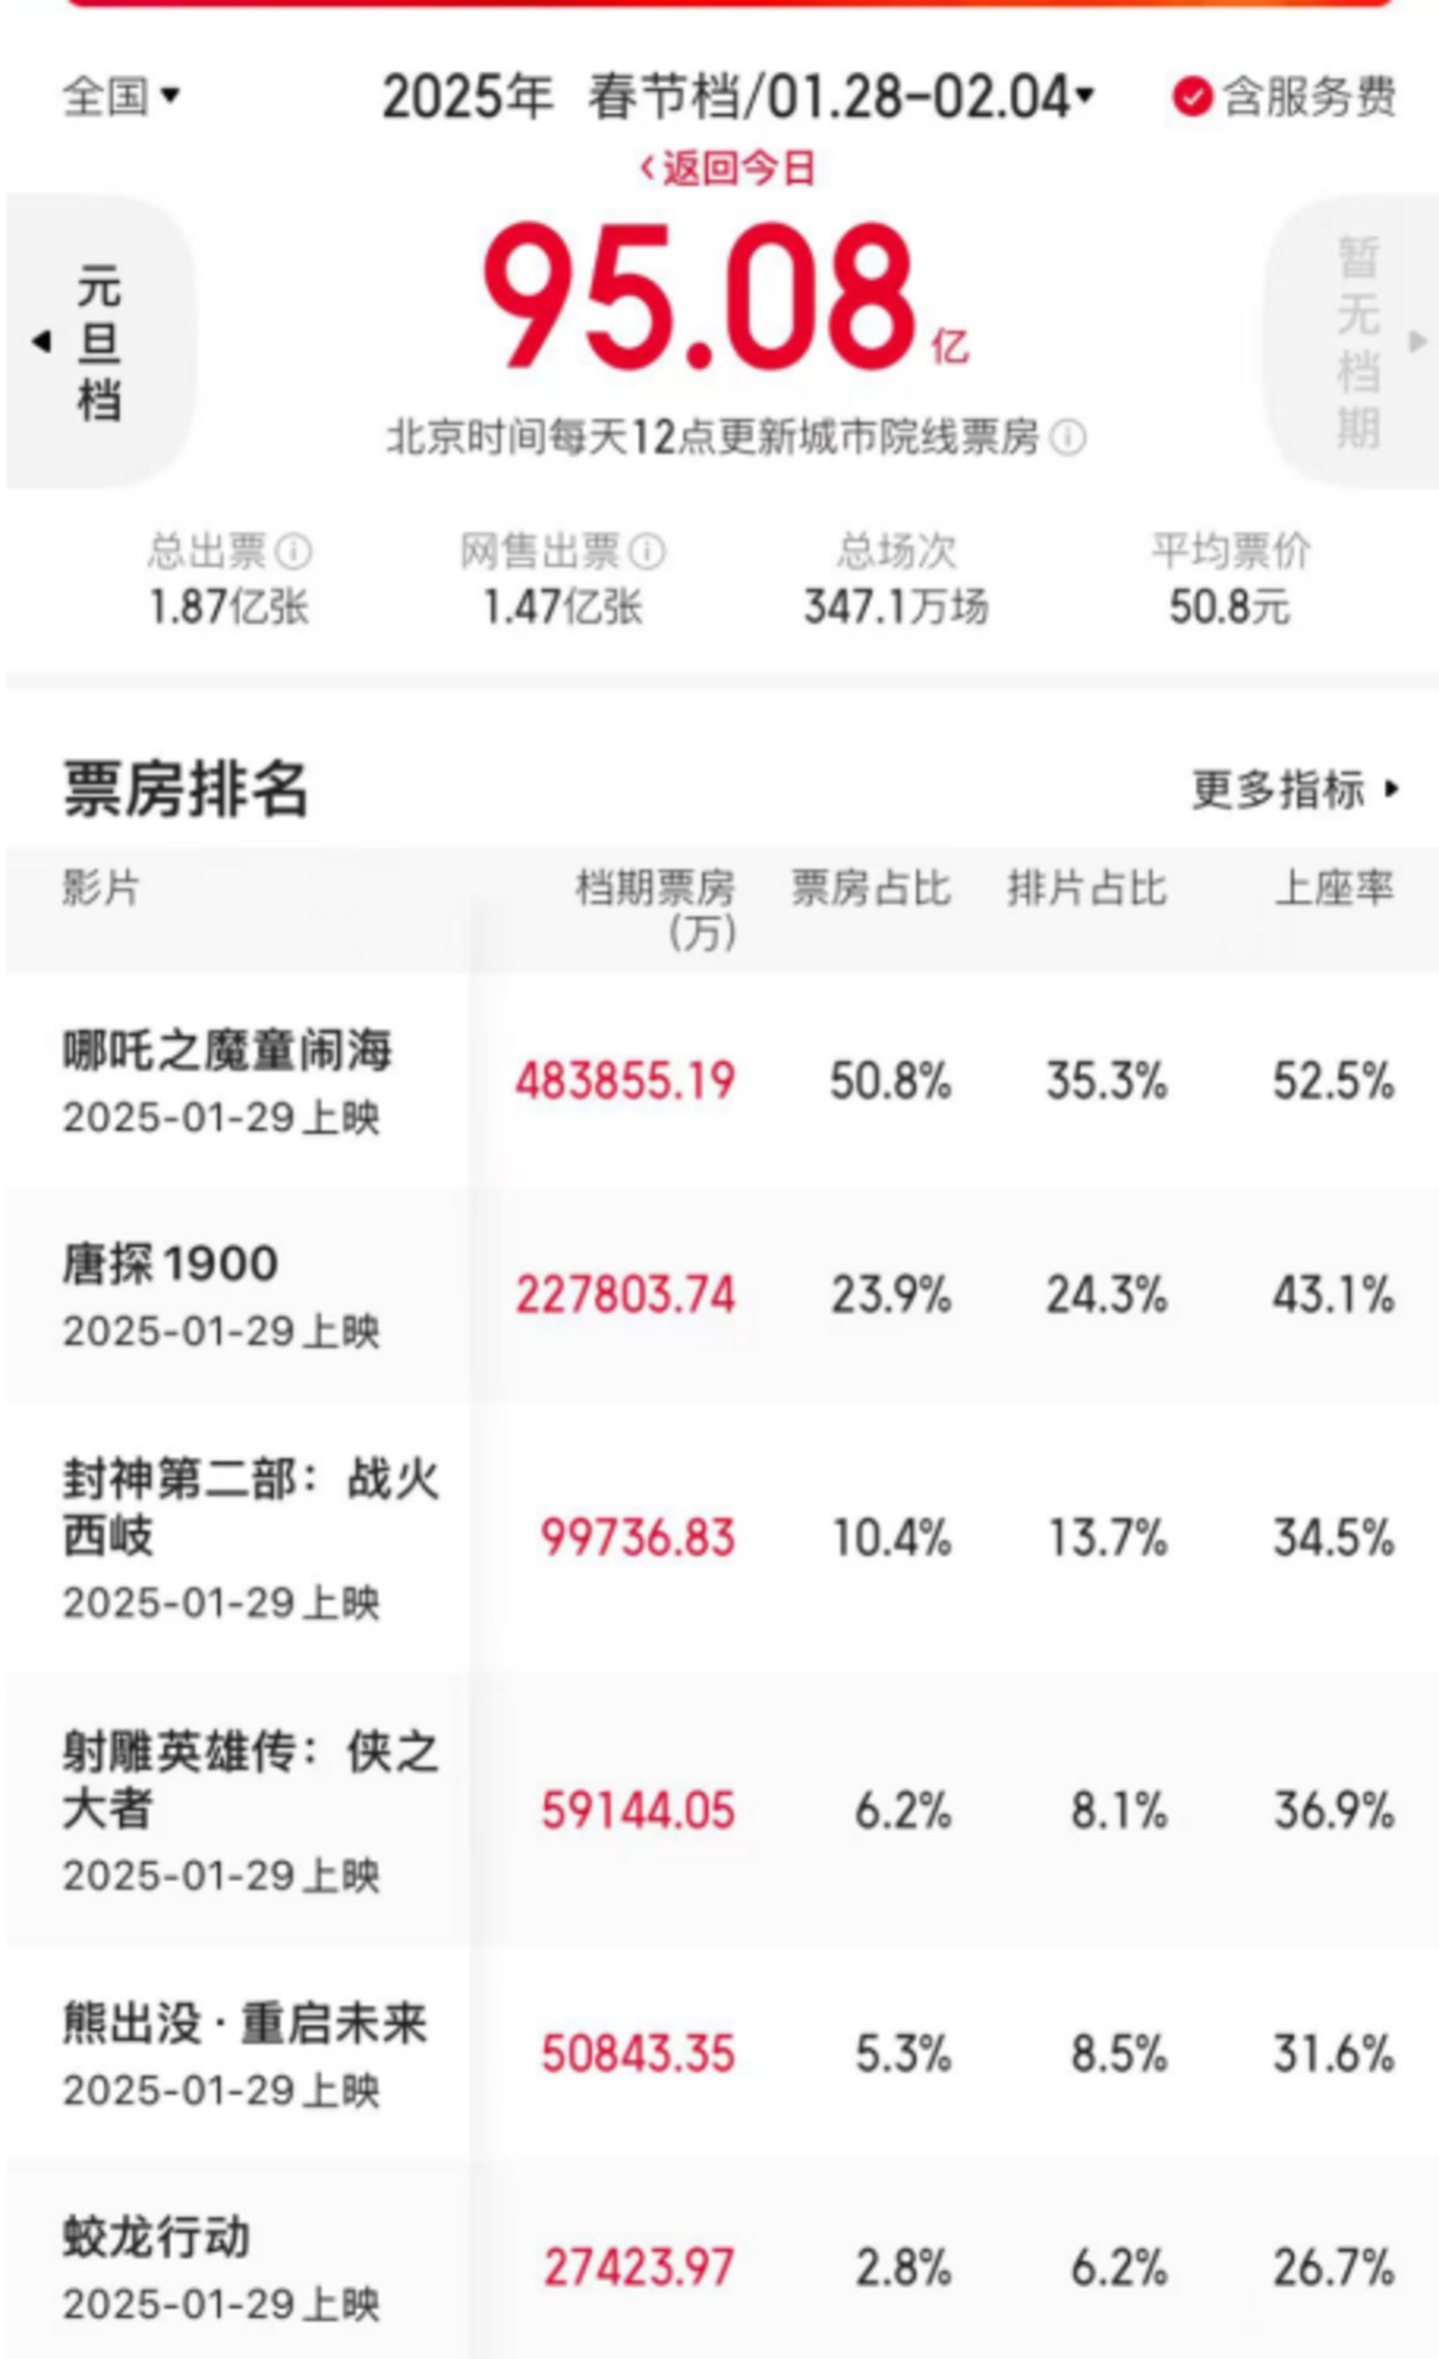Select 封神第二部：战火西岐 entry
1439x2359 pixels.
pyautogui.click(x=250, y=1506)
